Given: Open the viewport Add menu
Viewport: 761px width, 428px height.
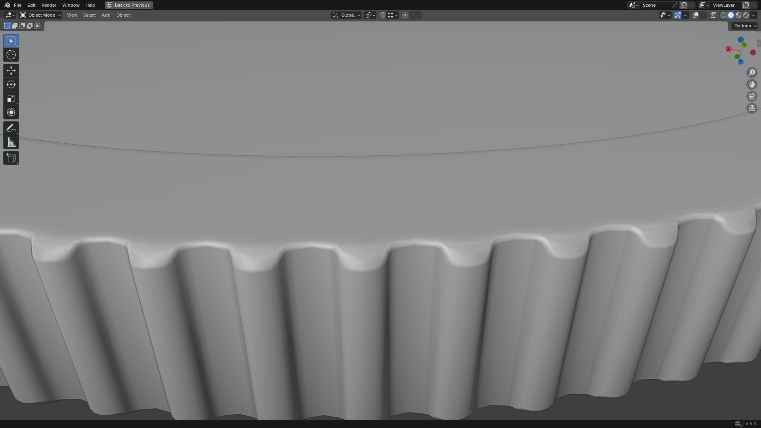Looking at the screenshot, I should coord(106,15).
